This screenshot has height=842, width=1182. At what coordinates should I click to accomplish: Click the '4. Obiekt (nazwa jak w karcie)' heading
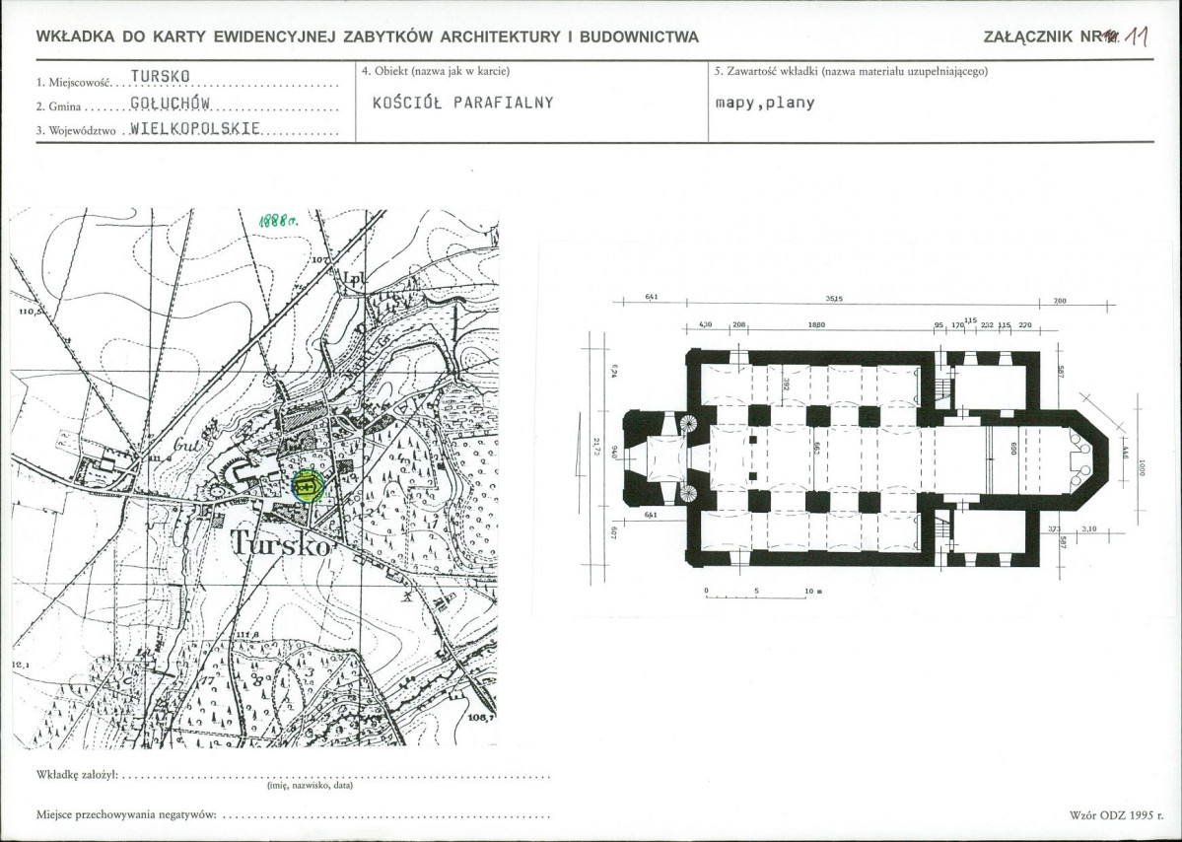pos(436,71)
